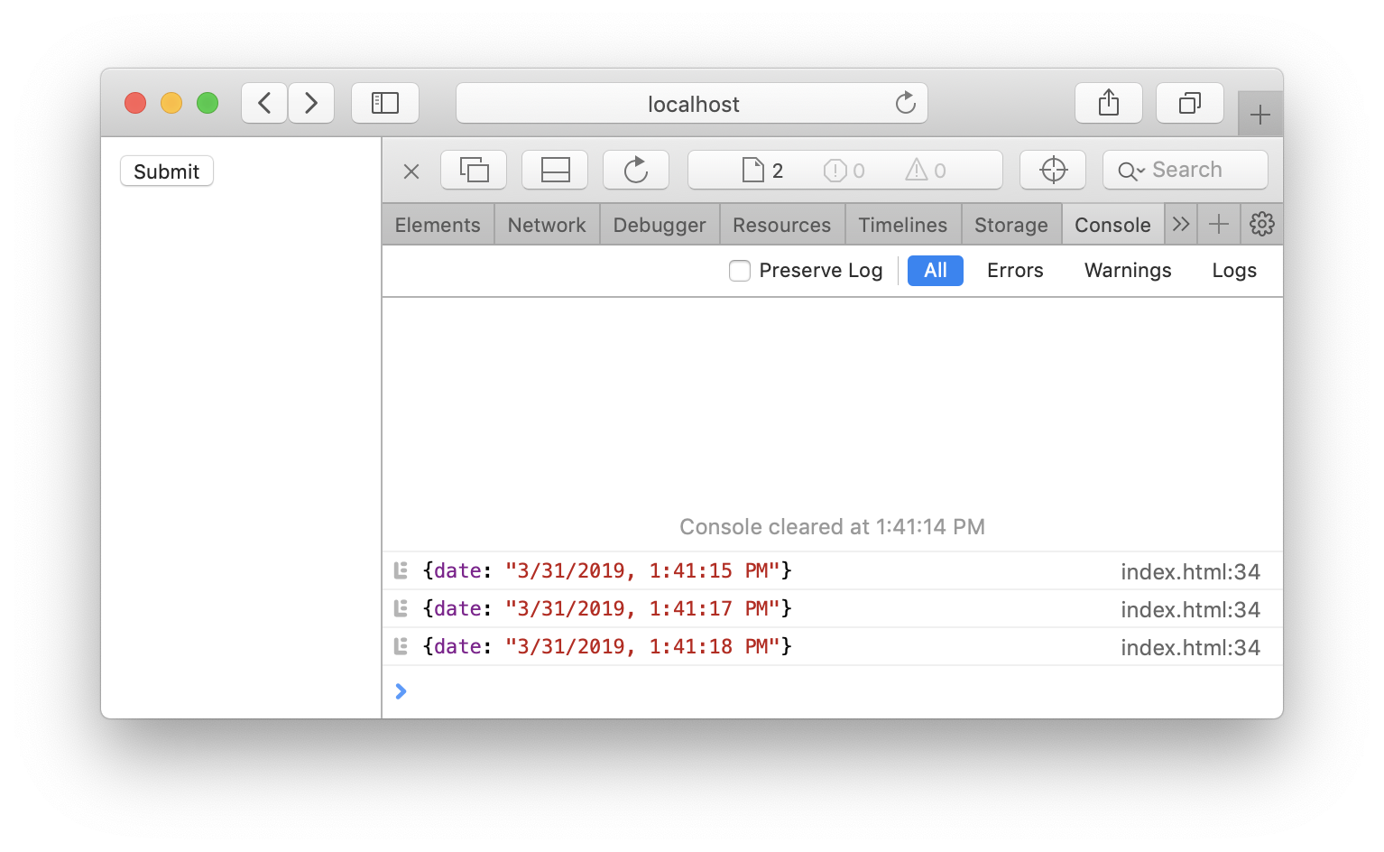Expand the 1:41:17 PM logged object
The height and width of the screenshot is (852, 1384).
(401, 608)
